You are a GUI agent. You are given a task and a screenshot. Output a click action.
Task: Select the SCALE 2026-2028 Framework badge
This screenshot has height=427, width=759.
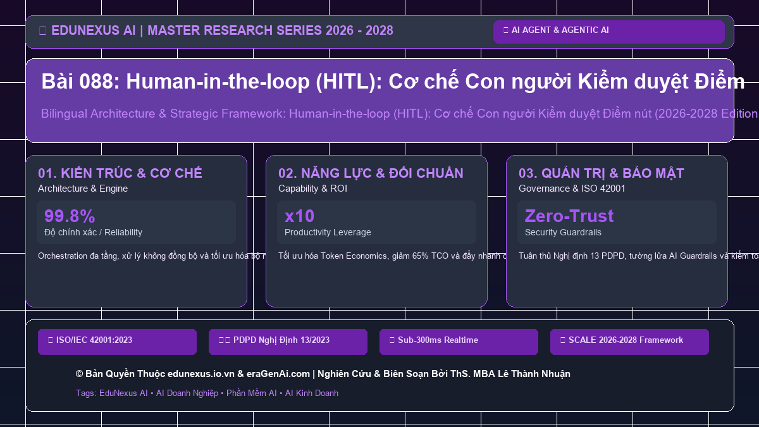(629, 342)
